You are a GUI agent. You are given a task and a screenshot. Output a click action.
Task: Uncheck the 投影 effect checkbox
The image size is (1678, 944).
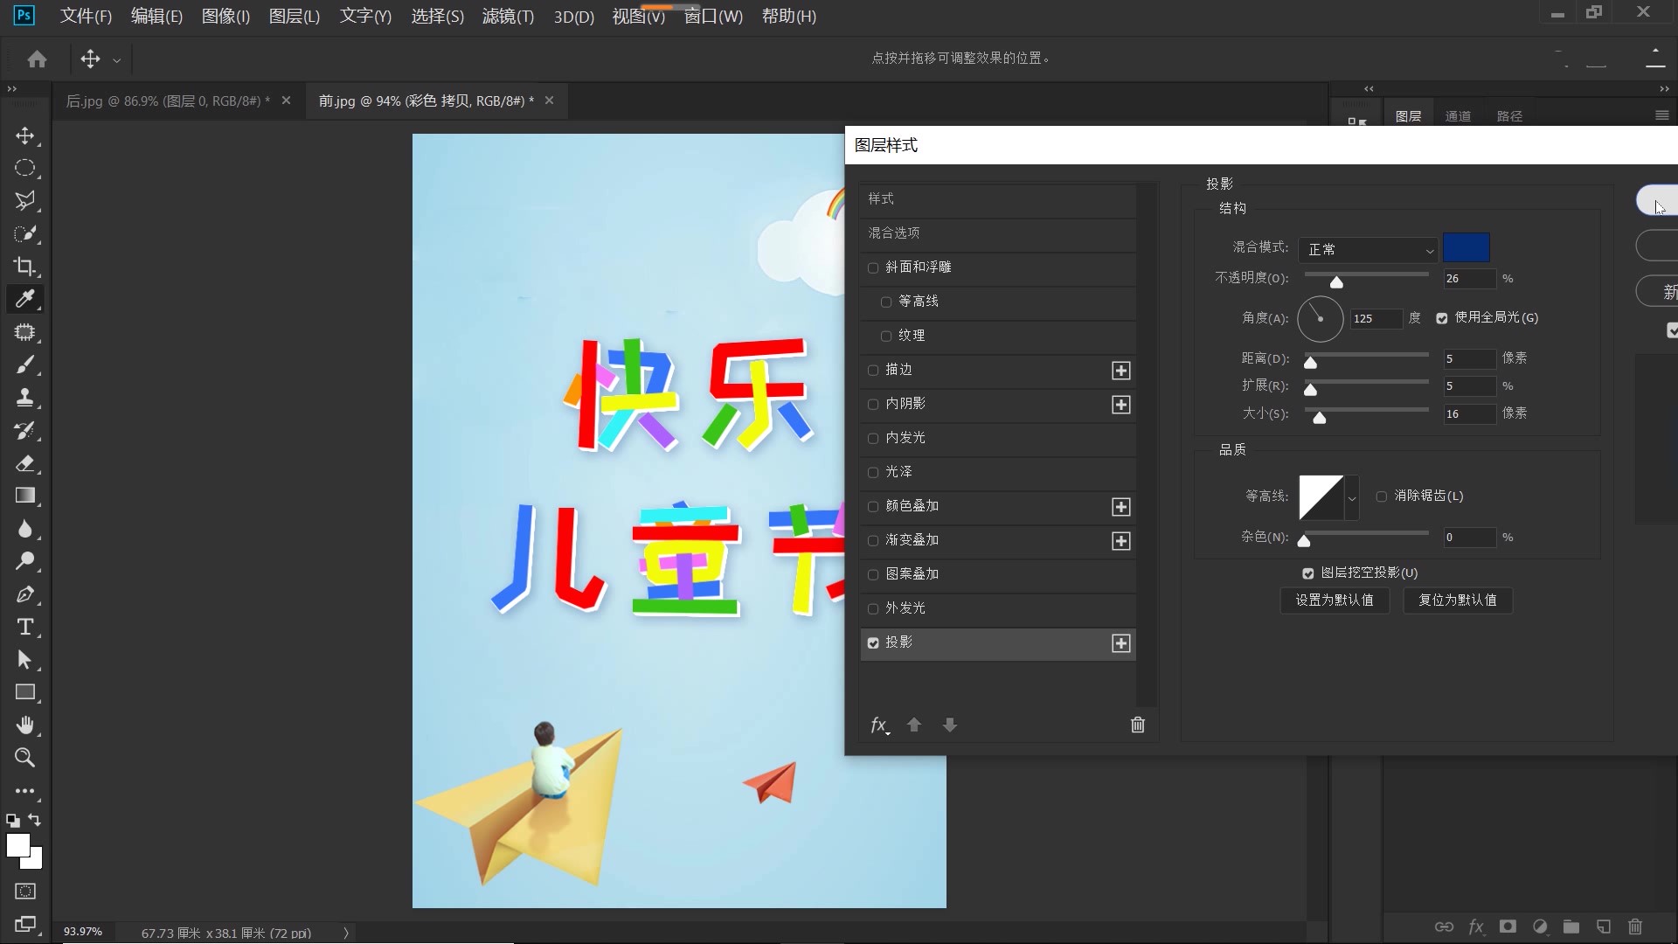coord(873,643)
